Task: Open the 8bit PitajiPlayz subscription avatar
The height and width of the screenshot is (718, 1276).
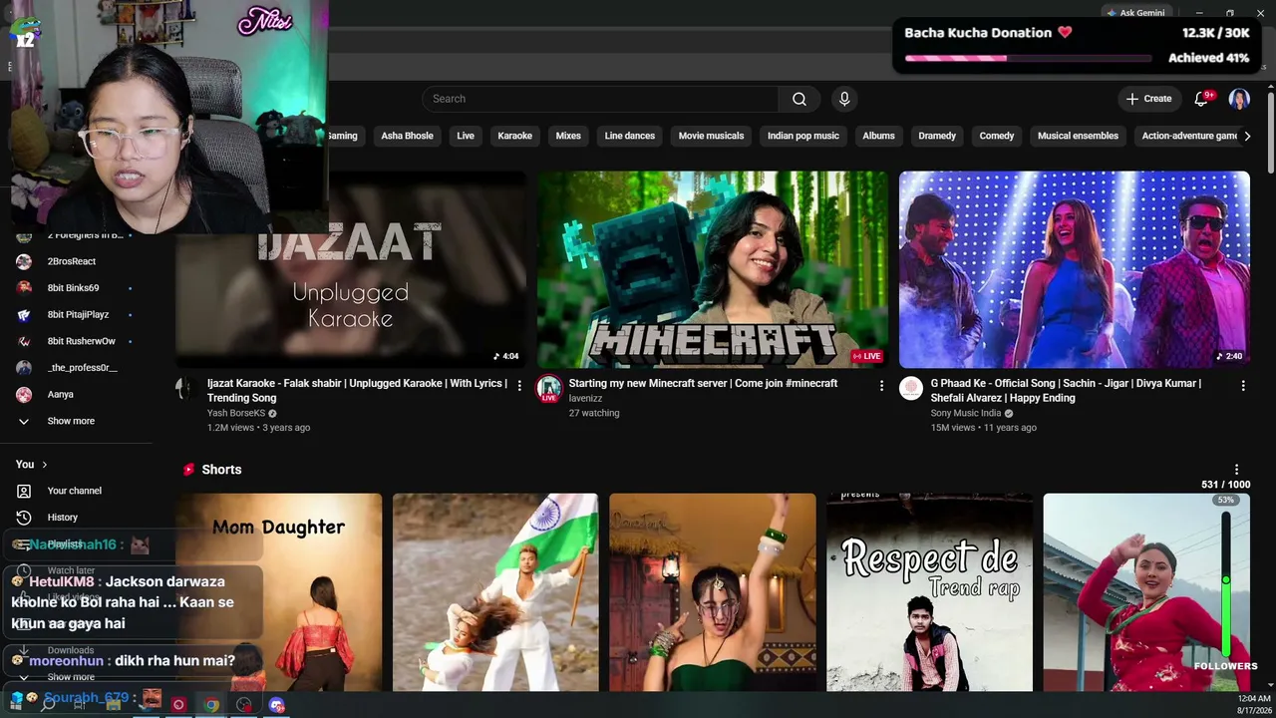Action: point(24,315)
